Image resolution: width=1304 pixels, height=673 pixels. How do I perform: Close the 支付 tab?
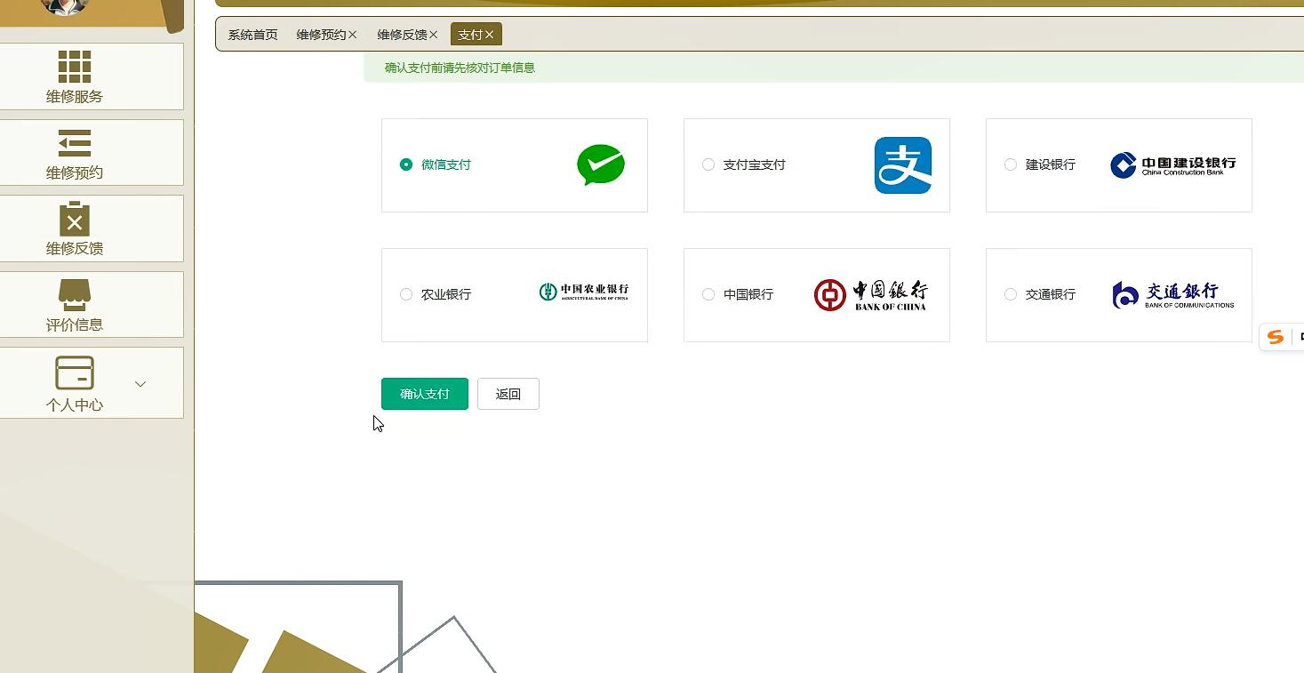coord(491,34)
